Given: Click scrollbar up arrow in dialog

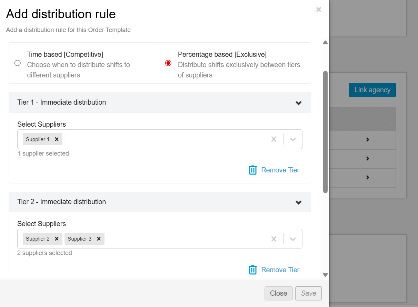Looking at the screenshot, I should (x=325, y=43).
